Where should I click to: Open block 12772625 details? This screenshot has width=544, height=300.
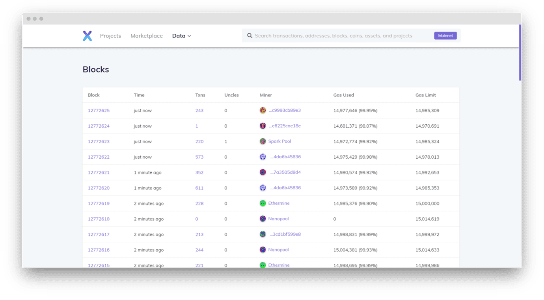(99, 111)
